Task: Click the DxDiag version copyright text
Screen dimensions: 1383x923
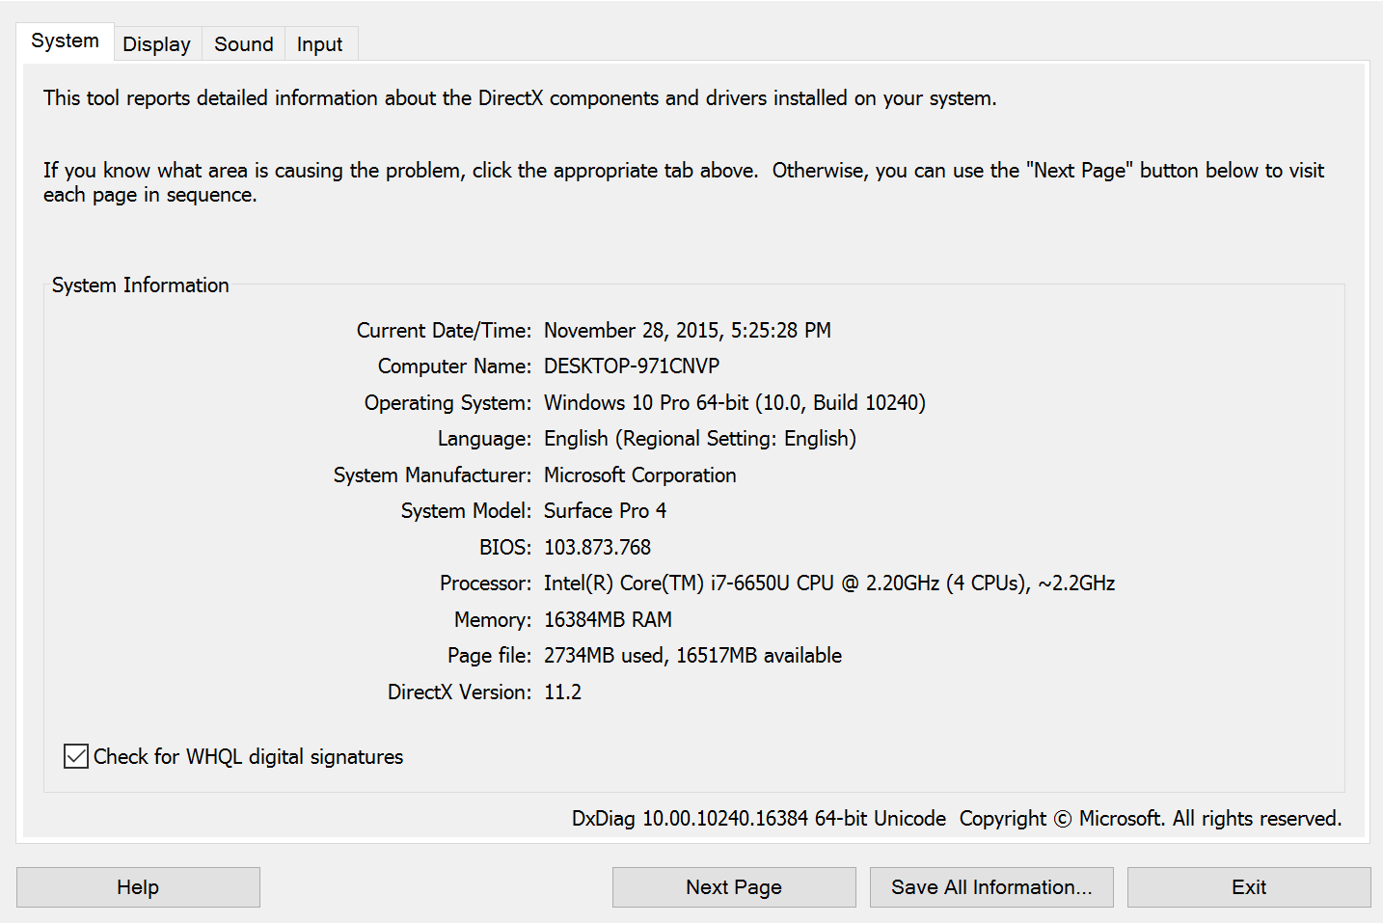Action: [957, 819]
